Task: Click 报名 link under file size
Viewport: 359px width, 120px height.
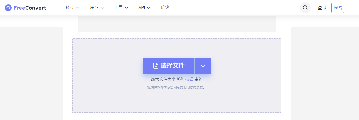Action: point(189,79)
